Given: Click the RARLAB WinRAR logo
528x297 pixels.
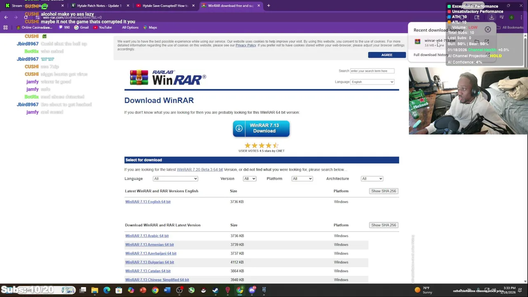Looking at the screenshot, I should (x=168, y=77).
